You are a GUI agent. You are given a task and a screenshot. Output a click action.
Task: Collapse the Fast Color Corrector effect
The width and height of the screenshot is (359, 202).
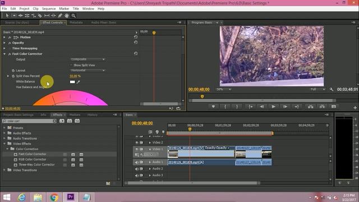click(x=4, y=54)
